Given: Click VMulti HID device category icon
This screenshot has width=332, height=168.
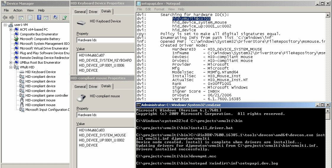Looking at the screenshot, I should pyautogui.click(x=16, y=67).
